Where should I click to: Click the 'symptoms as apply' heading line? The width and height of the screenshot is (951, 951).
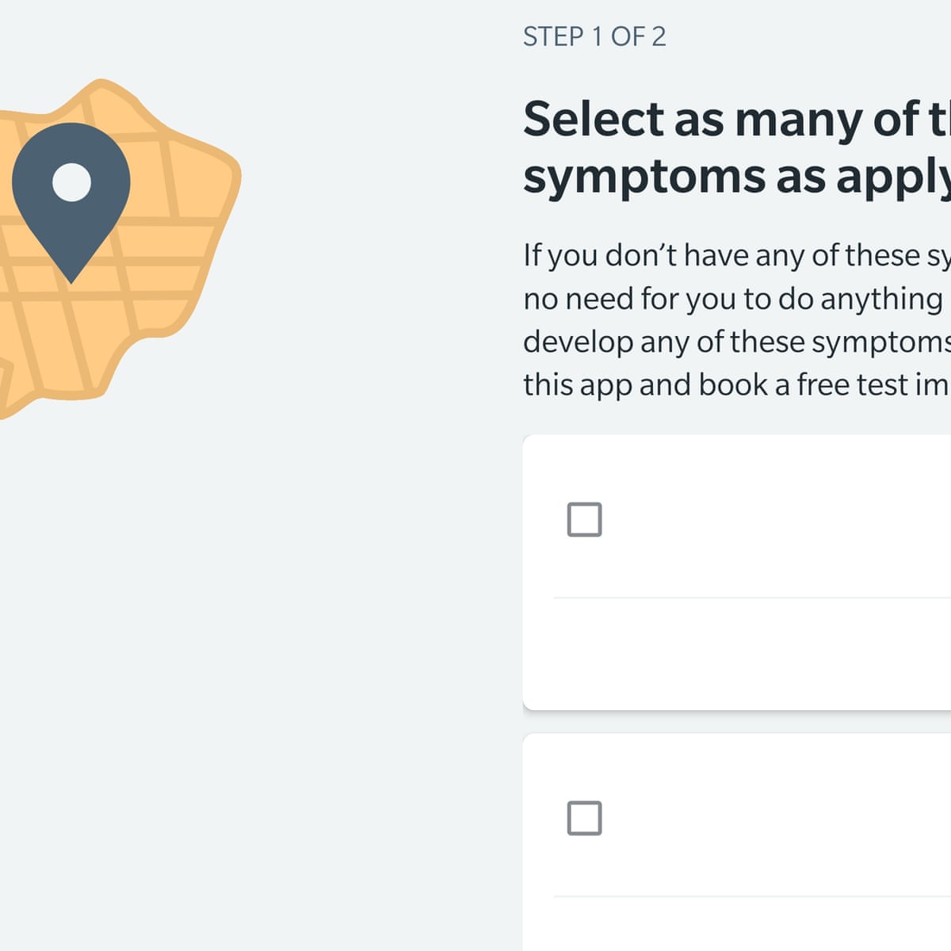737,176
